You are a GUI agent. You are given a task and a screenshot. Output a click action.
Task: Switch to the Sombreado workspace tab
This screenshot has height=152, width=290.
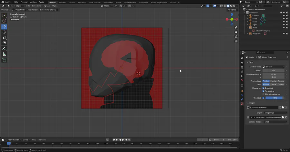tap(108, 2)
